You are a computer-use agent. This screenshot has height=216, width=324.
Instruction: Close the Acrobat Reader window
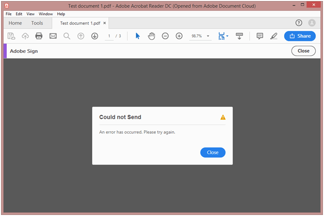click(x=314, y=5)
